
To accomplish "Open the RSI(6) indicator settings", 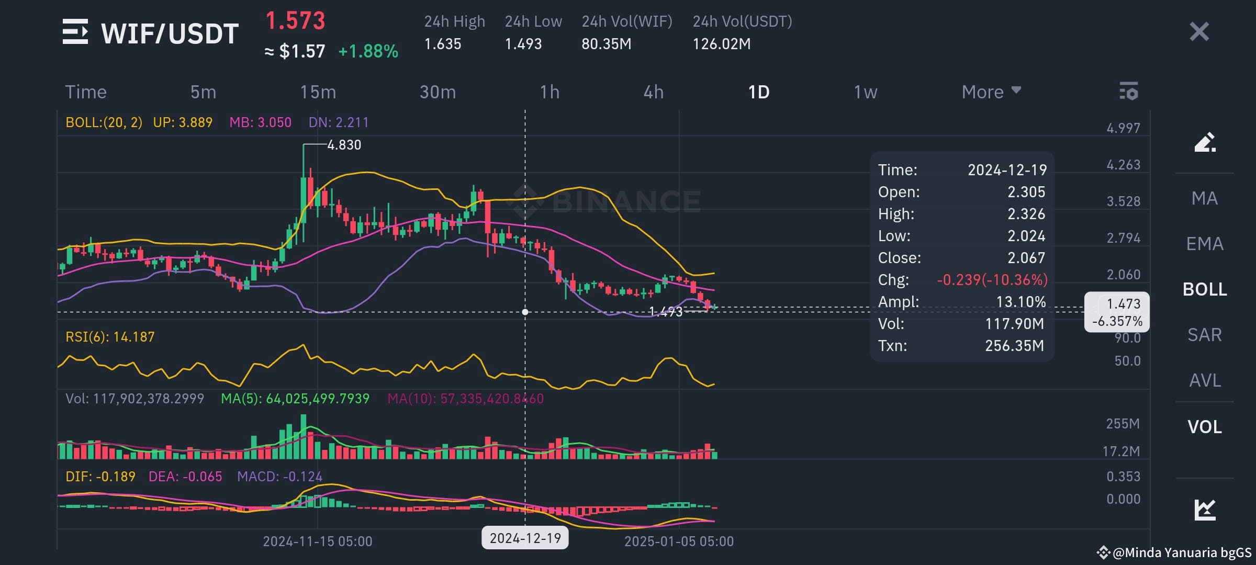I will (x=110, y=336).
